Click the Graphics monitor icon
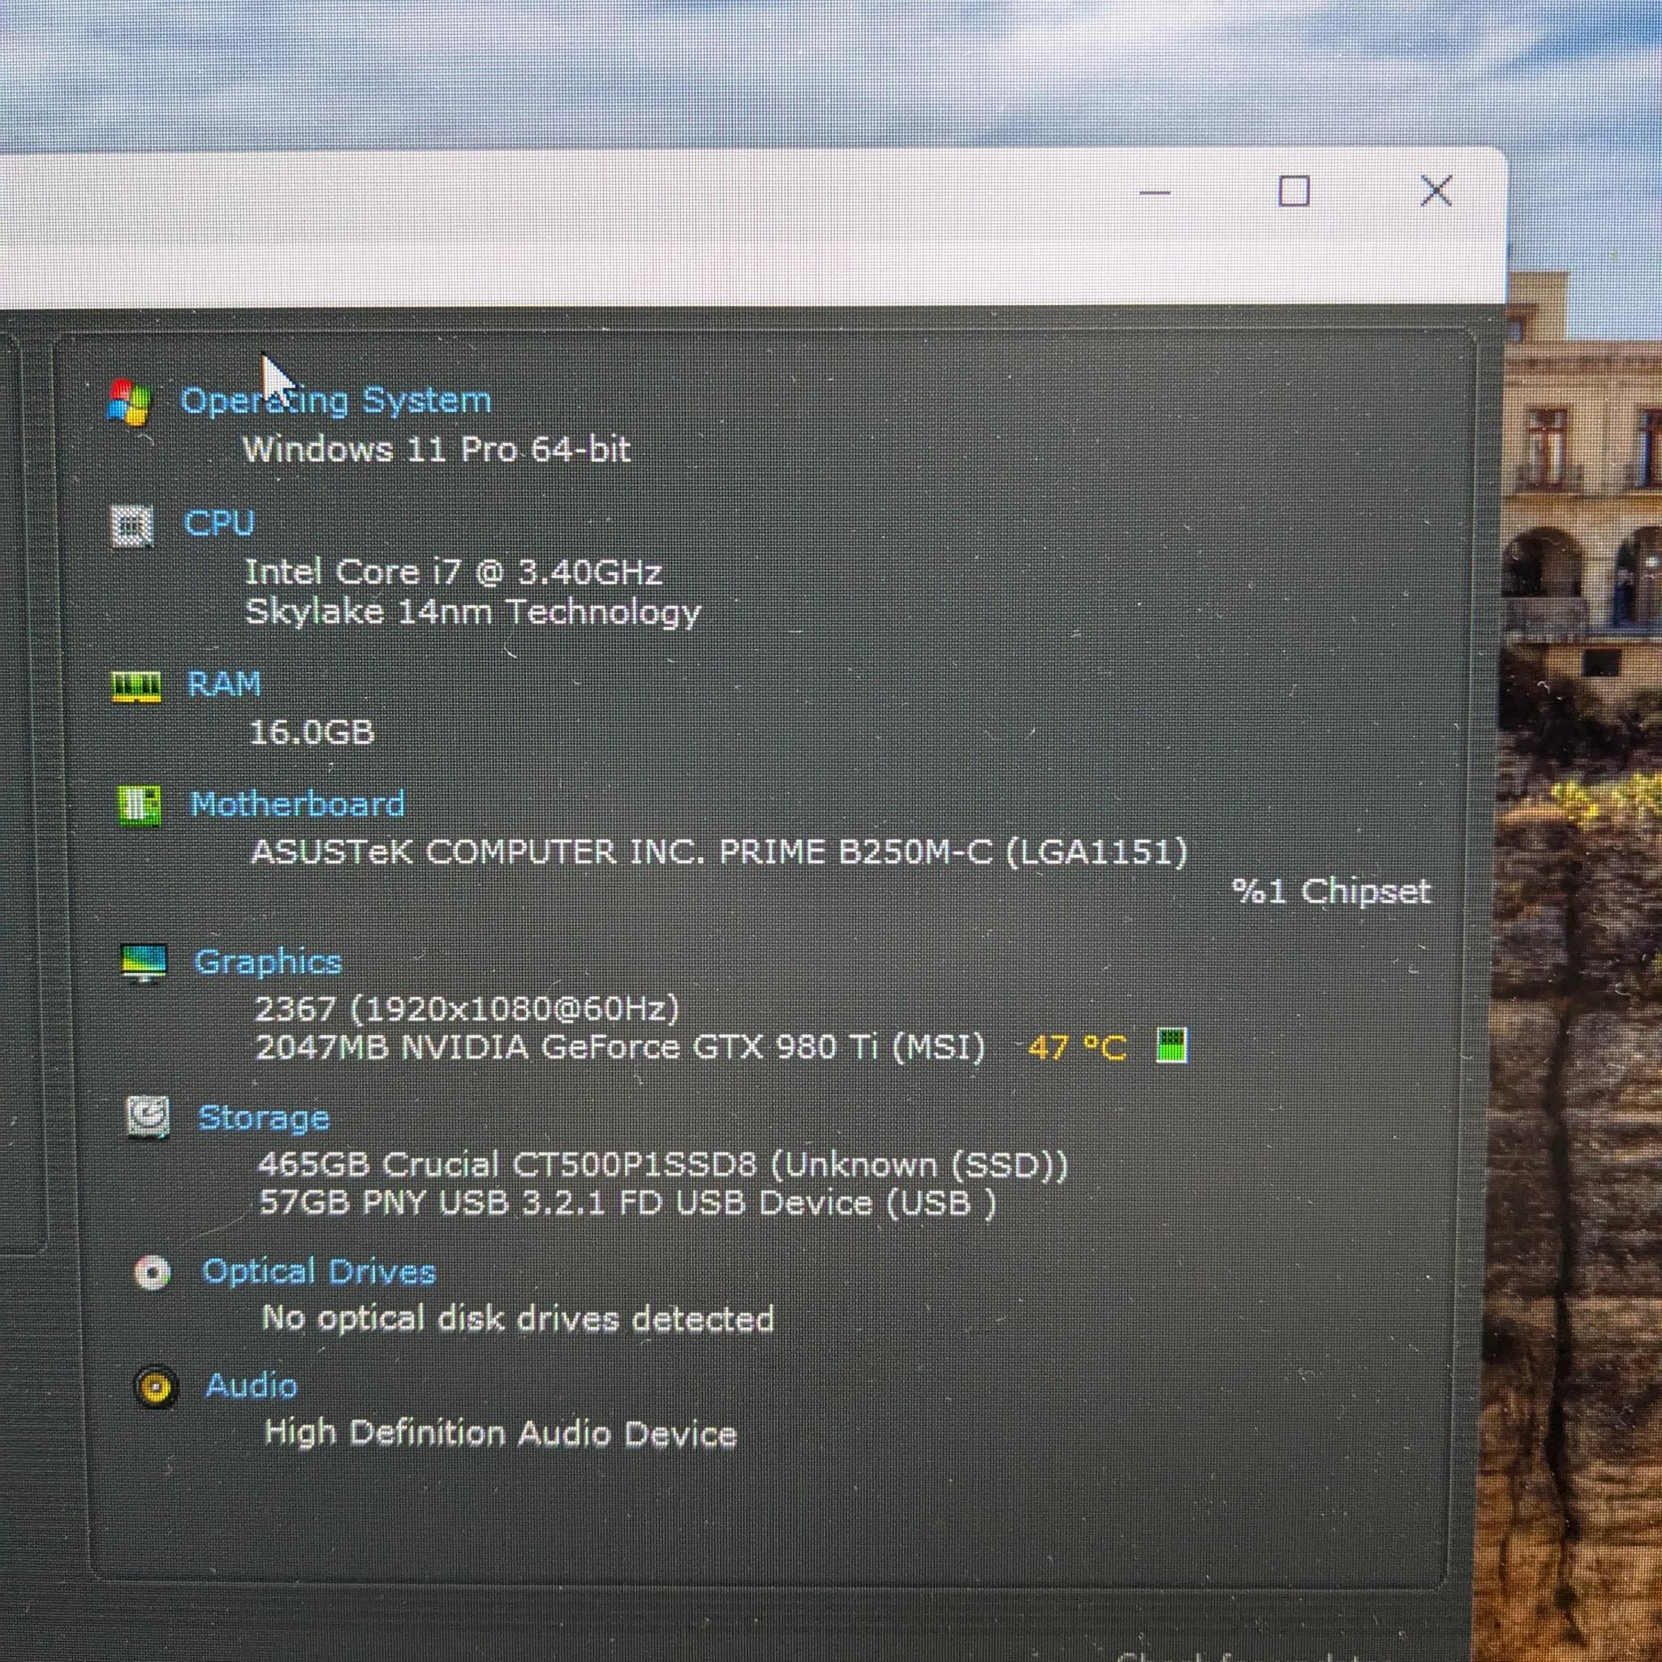Image resolution: width=1662 pixels, height=1662 pixels. [x=143, y=963]
